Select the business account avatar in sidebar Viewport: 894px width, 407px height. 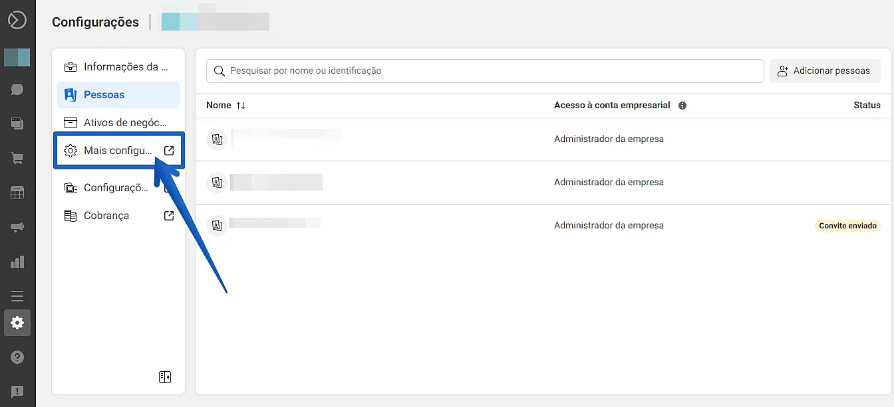tap(17, 57)
